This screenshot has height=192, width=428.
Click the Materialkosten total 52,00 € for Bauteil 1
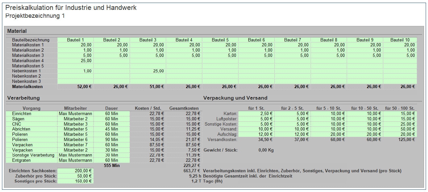84,85
